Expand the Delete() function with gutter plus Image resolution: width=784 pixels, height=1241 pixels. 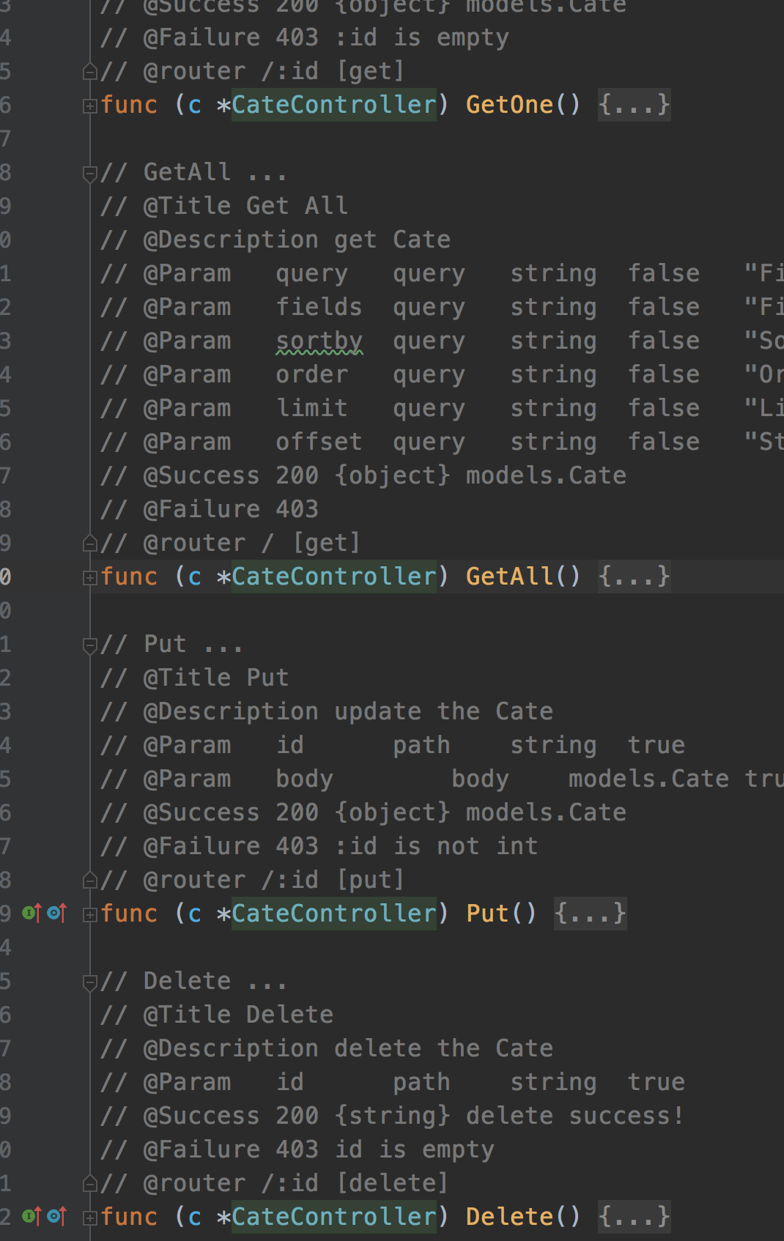[x=89, y=1218]
